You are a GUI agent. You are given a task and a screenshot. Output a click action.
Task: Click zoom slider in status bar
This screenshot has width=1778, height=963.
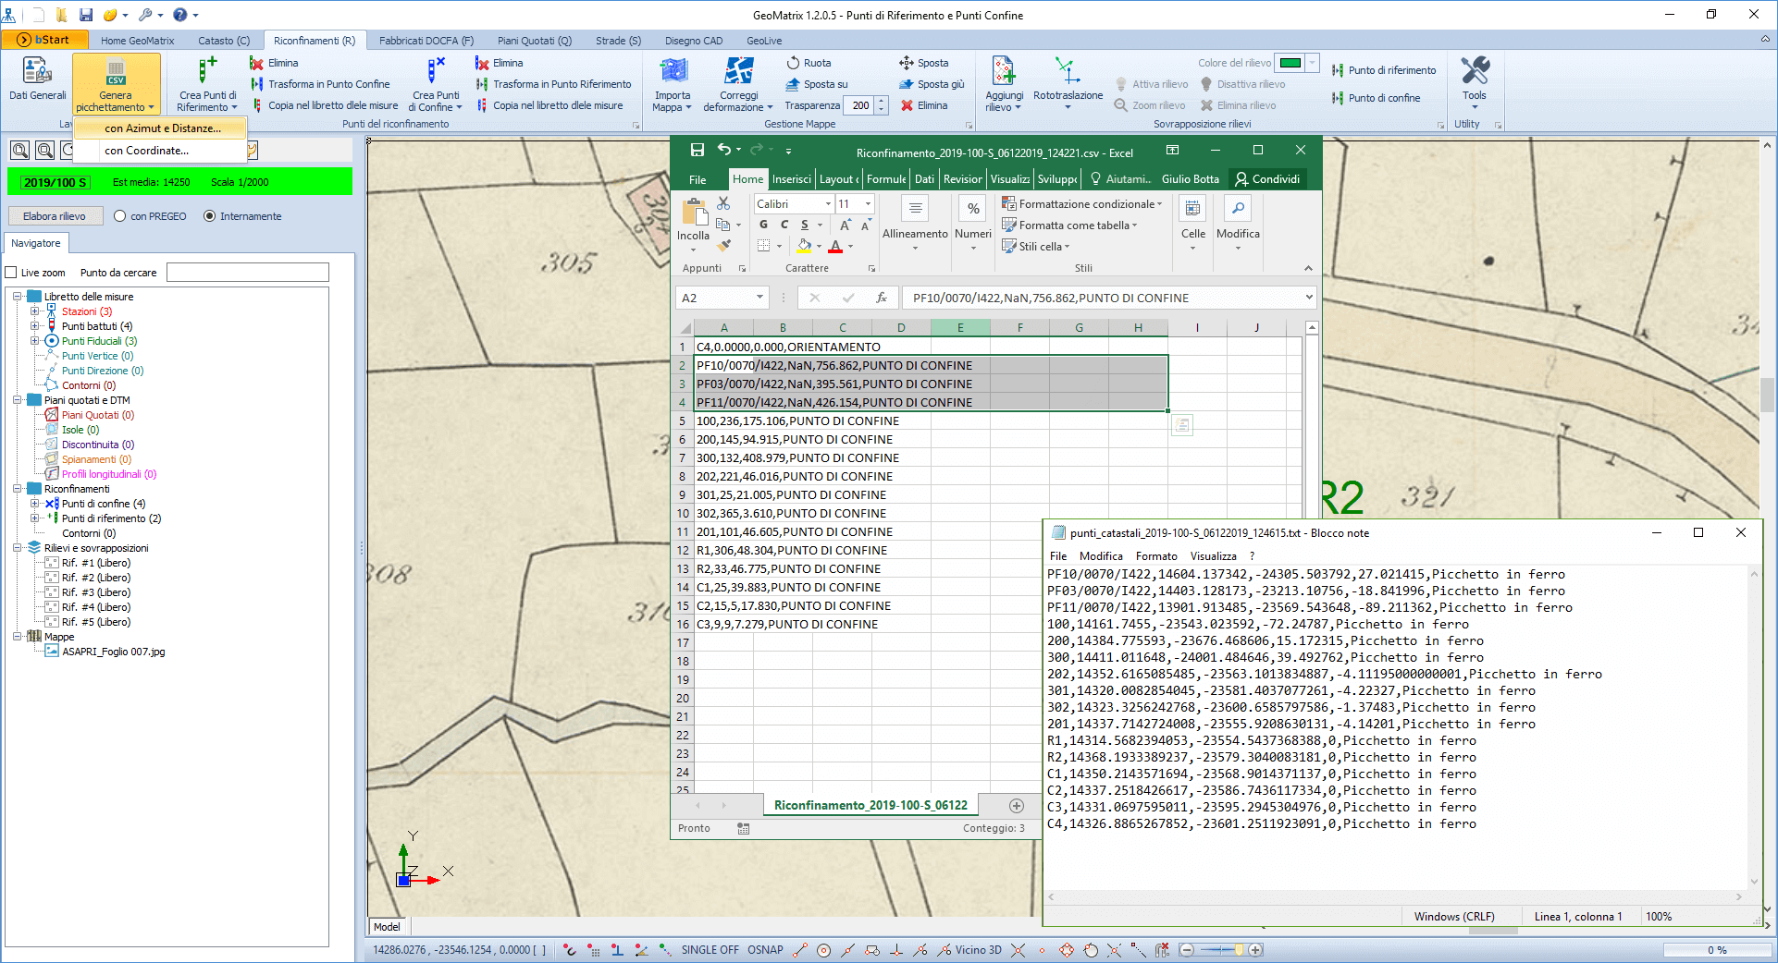tap(1221, 950)
